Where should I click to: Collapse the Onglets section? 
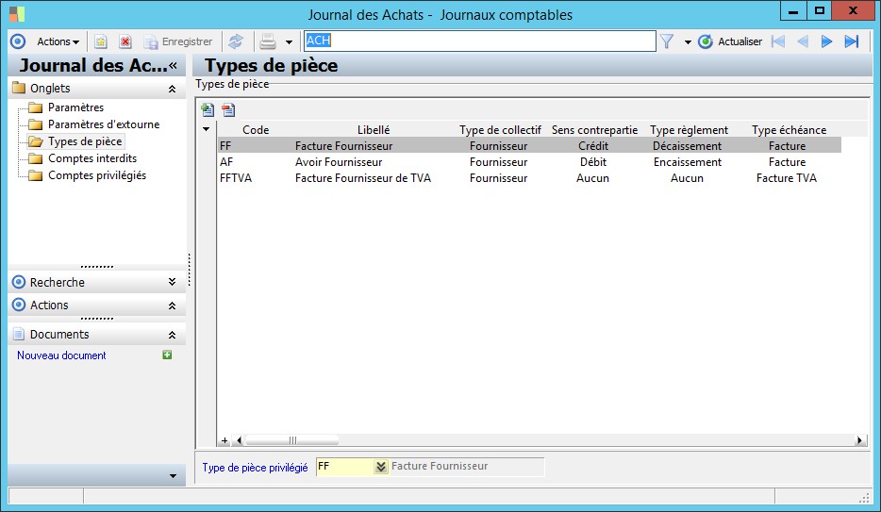coord(172,89)
